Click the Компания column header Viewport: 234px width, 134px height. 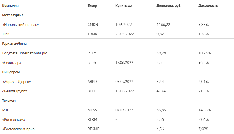pyautogui.click(x=10, y=6)
